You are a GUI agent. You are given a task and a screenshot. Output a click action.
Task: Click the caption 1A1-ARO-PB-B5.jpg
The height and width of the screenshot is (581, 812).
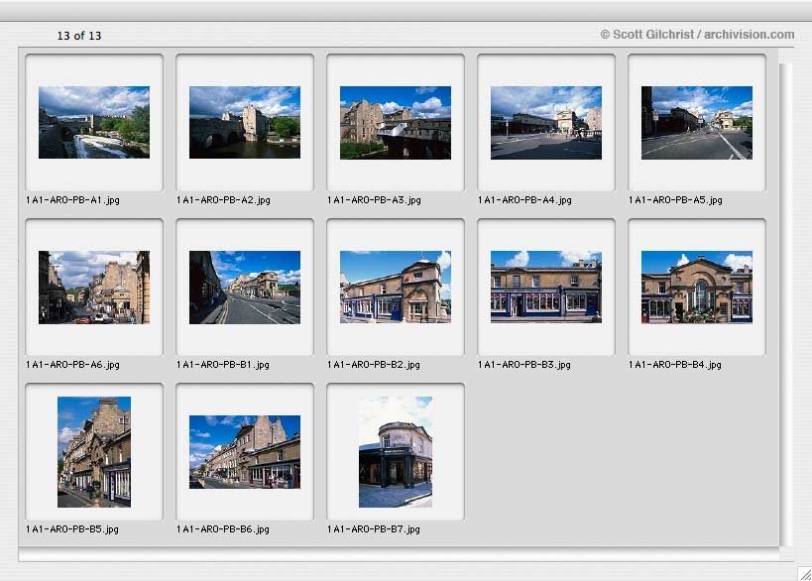pos(72,529)
